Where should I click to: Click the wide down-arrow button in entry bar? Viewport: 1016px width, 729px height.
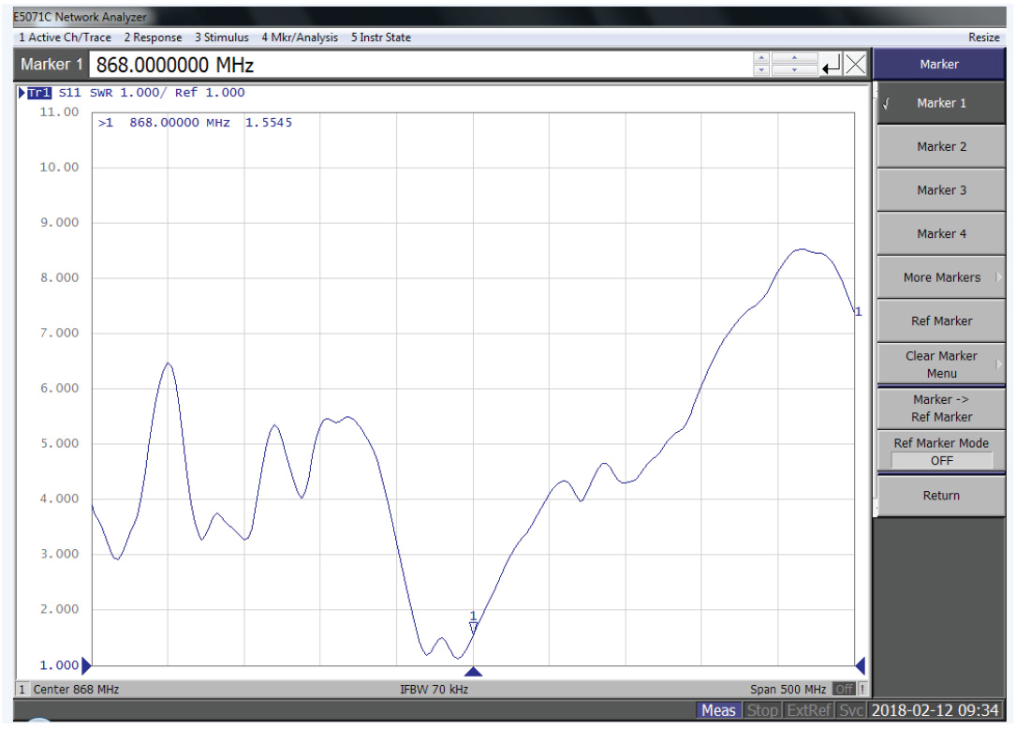794,70
